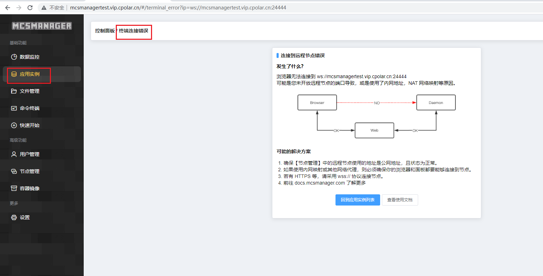The height and width of the screenshot is (276, 543).
Task: Click the settings gear icon
Action: [14, 217]
